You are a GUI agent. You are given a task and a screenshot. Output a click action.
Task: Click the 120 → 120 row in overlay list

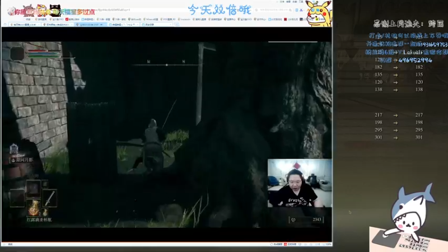pyautogui.click(x=399, y=82)
